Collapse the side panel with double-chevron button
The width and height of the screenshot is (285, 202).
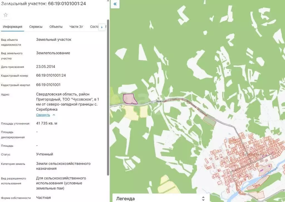coord(115,4)
